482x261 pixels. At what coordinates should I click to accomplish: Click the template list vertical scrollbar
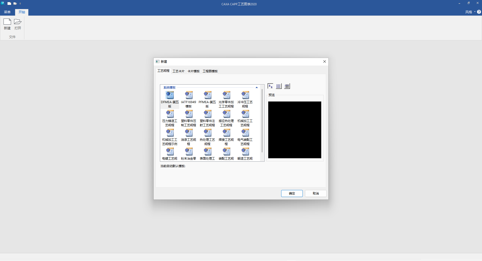click(x=262, y=120)
